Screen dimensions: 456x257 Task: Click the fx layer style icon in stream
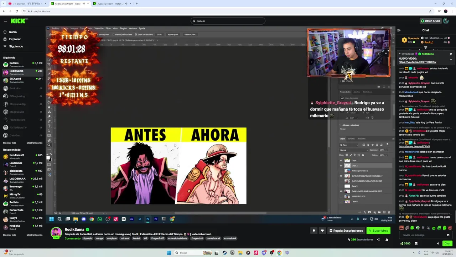coord(364,212)
